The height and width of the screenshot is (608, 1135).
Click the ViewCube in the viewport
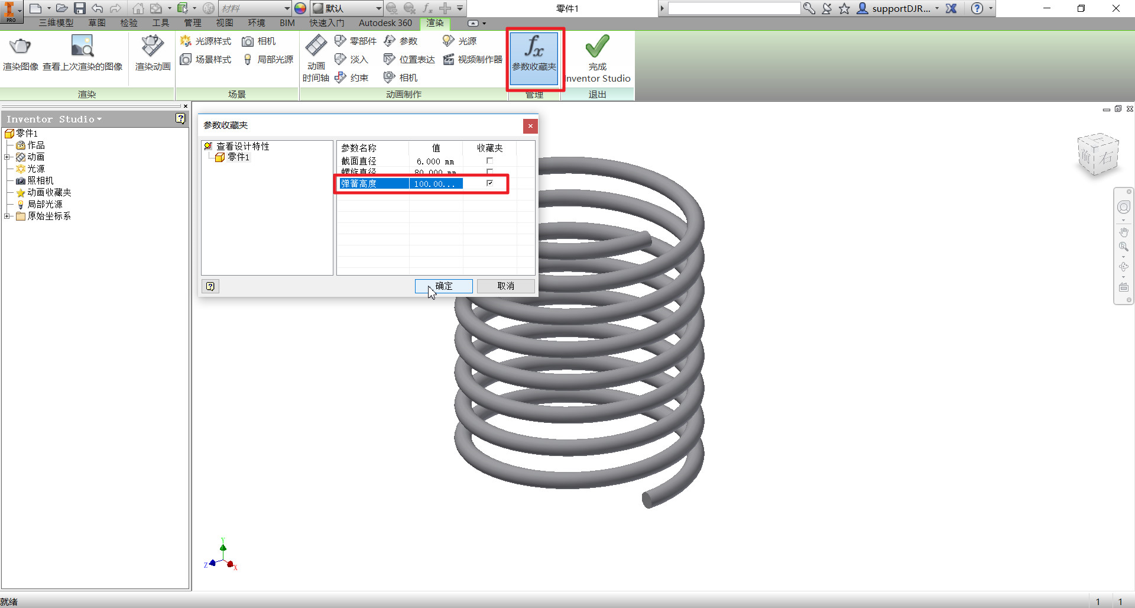click(1098, 154)
